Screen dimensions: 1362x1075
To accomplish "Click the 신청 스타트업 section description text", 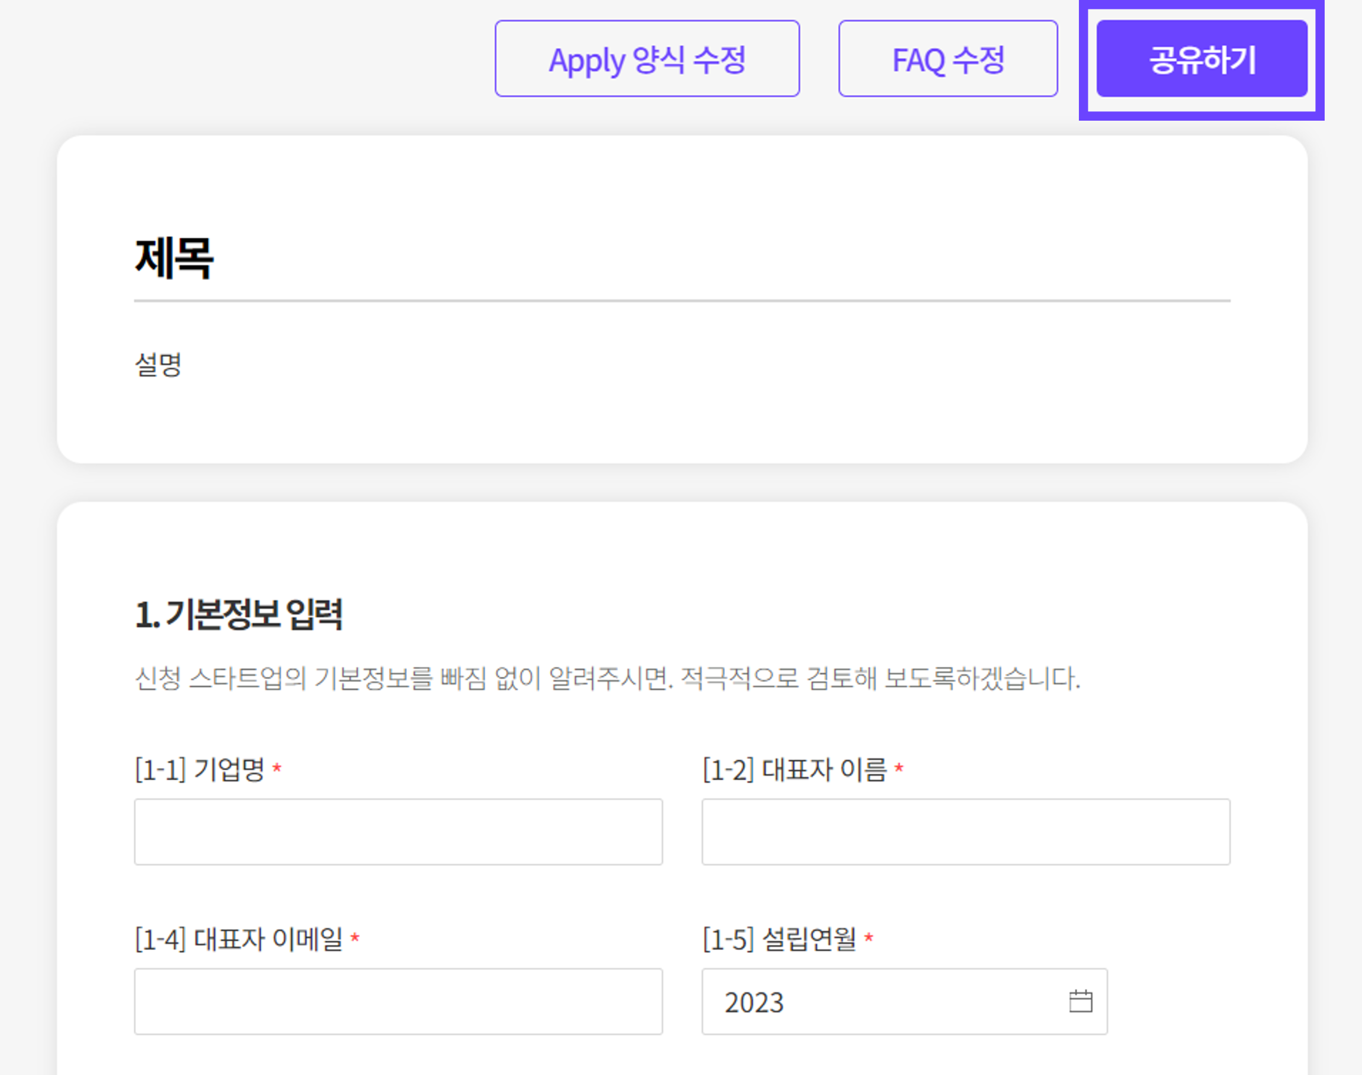I will point(607,678).
